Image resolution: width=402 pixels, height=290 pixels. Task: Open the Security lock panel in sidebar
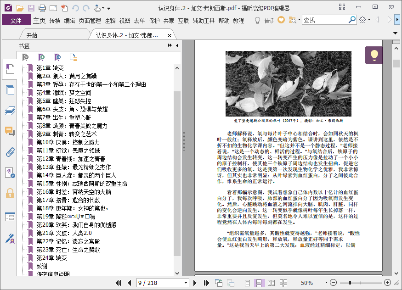[10, 193]
